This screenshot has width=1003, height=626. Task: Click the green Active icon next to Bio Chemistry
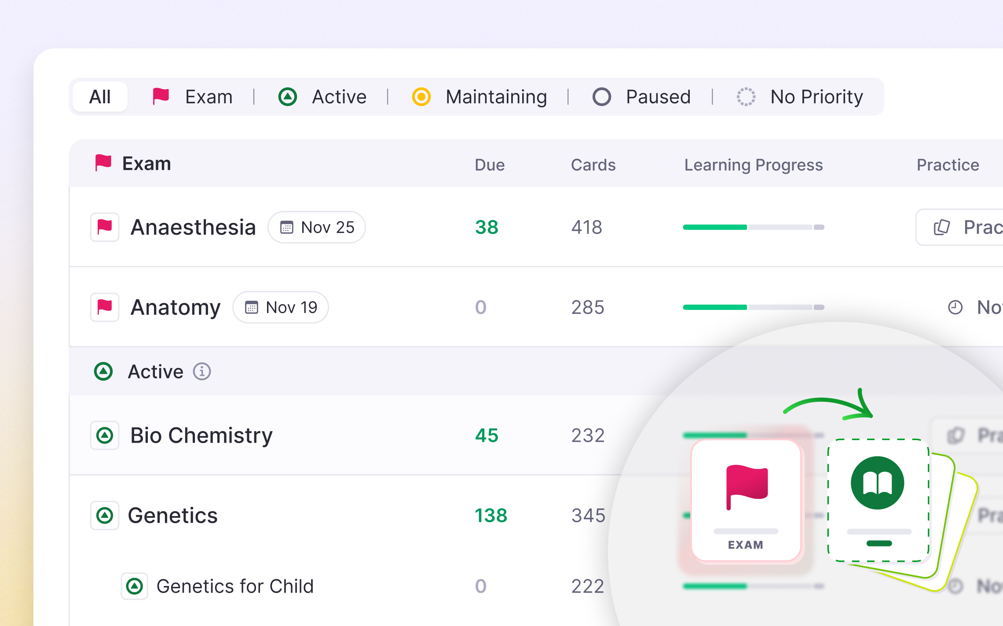pyautogui.click(x=104, y=435)
